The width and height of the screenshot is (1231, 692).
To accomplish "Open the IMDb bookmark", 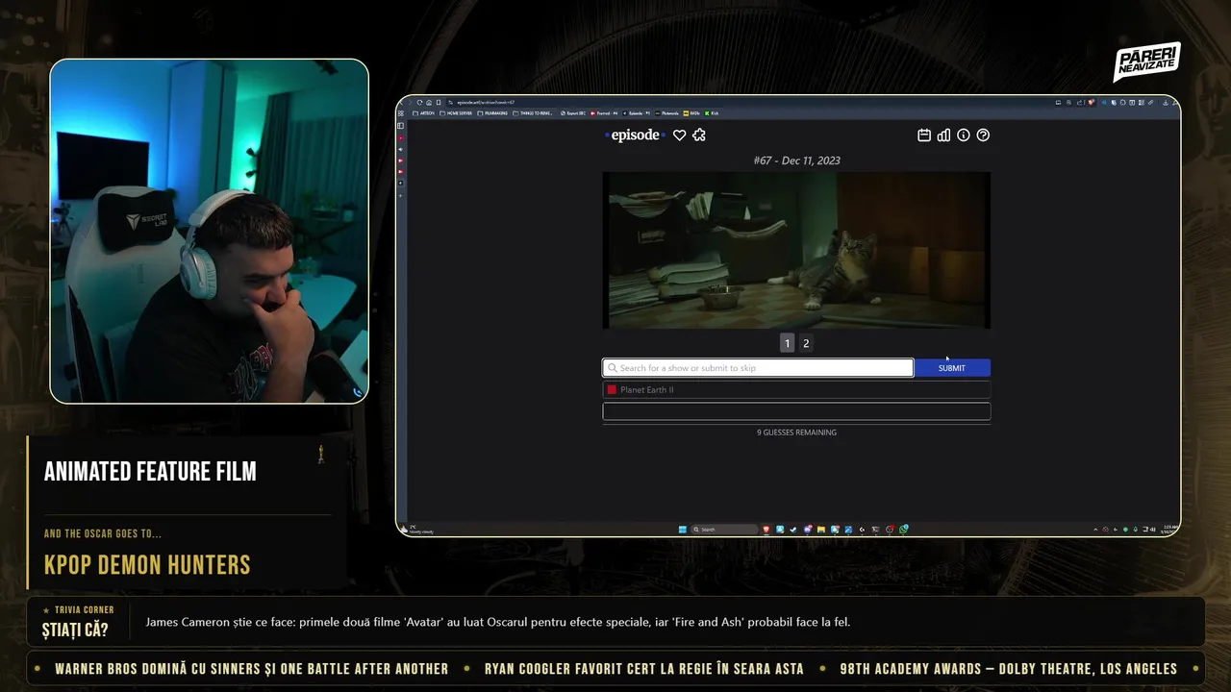I will [x=691, y=113].
